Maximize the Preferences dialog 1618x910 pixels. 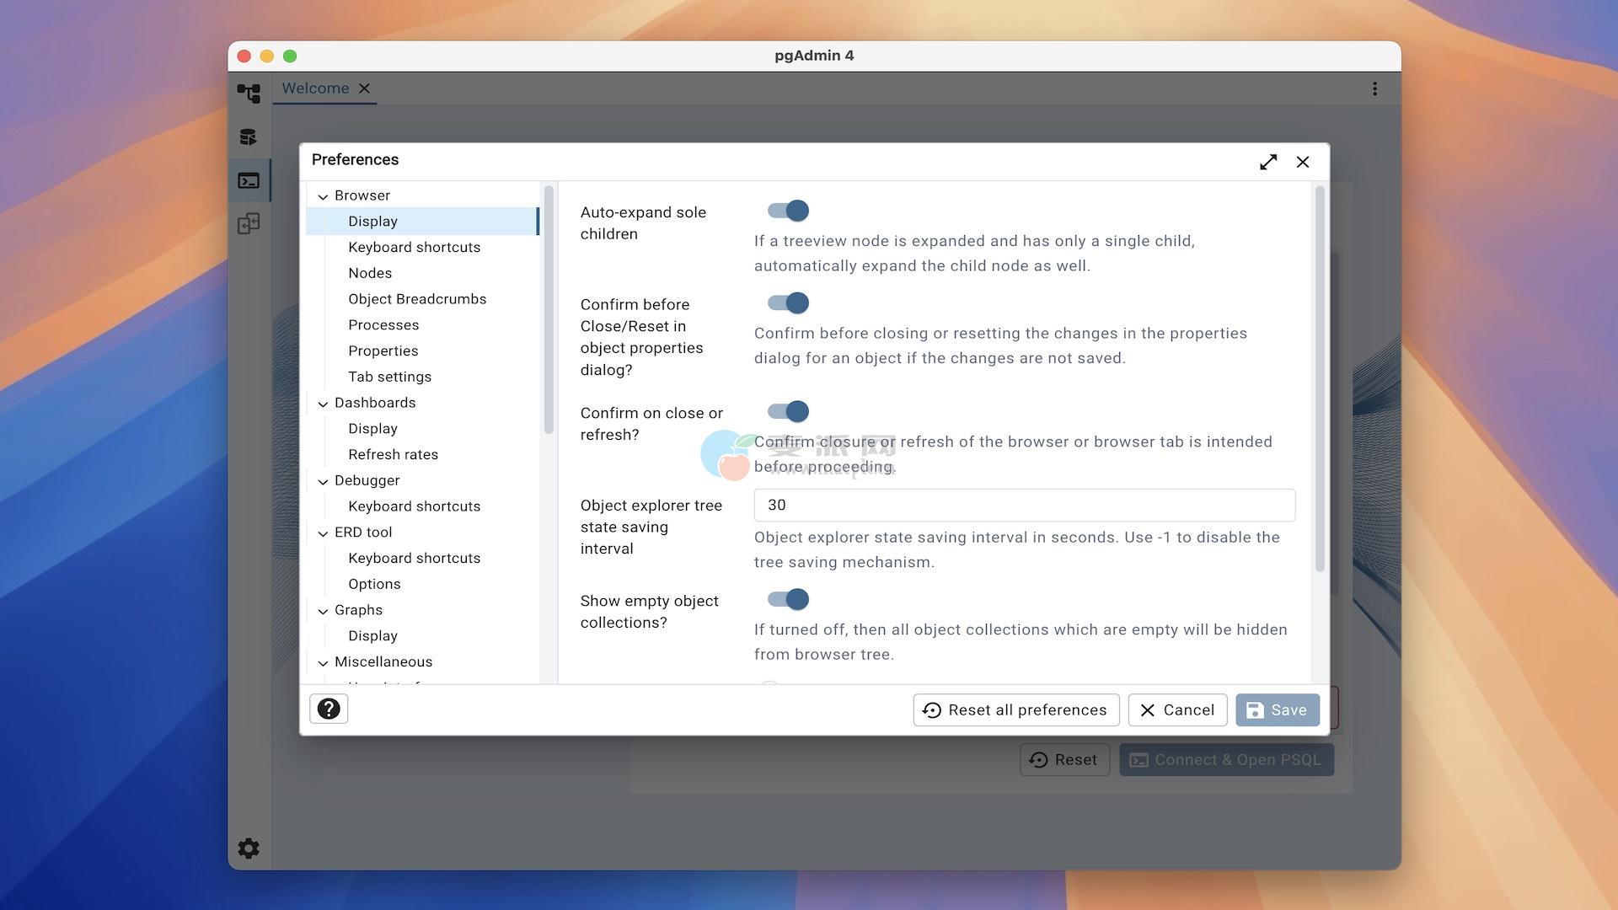1268,162
